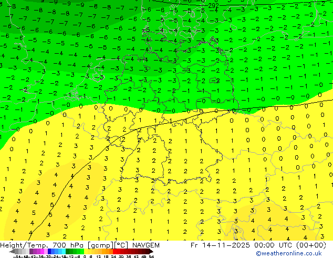The image size is (333, 258).
Task: Click the bright yellow swatch above 0 in legend
Action: pos(86,252)
